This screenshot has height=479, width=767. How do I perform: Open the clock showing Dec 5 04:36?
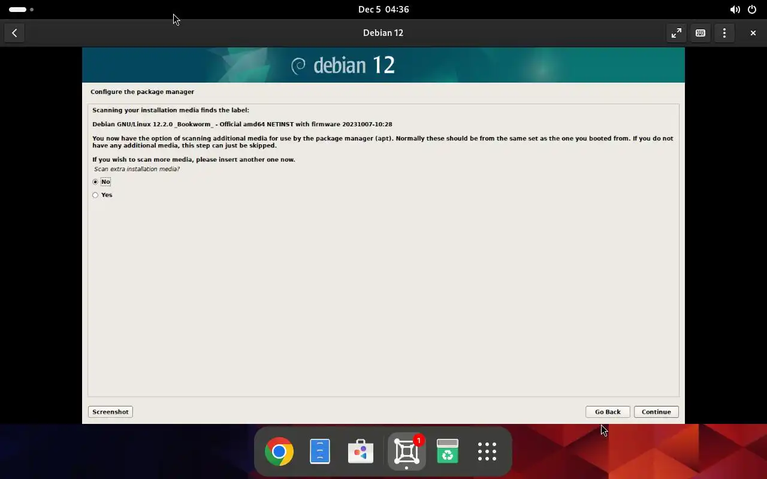383,10
